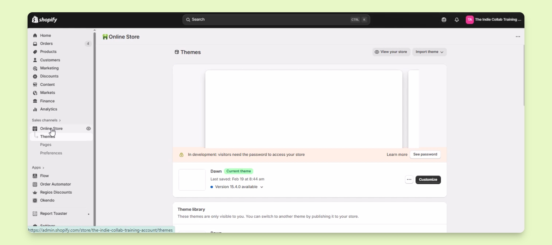Click the Orders sidebar icon
Viewport: 552px width, 245px height.
tap(35, 44)
